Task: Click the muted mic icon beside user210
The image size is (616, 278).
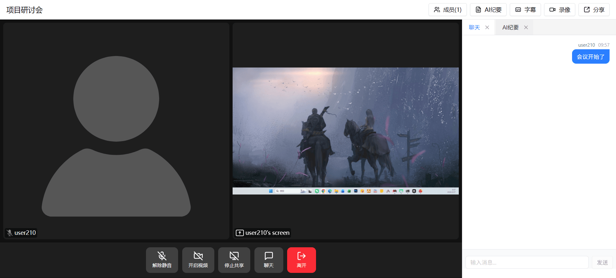Action: click(10, 233)
